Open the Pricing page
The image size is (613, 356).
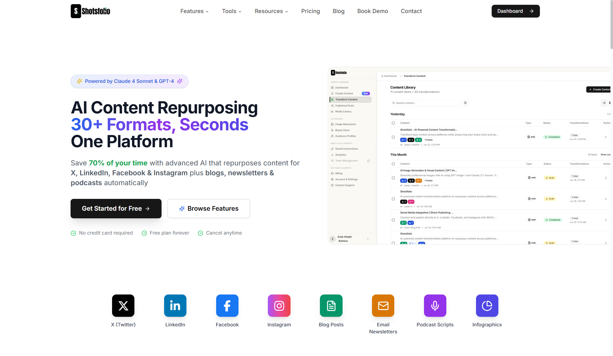pos(310,11)
